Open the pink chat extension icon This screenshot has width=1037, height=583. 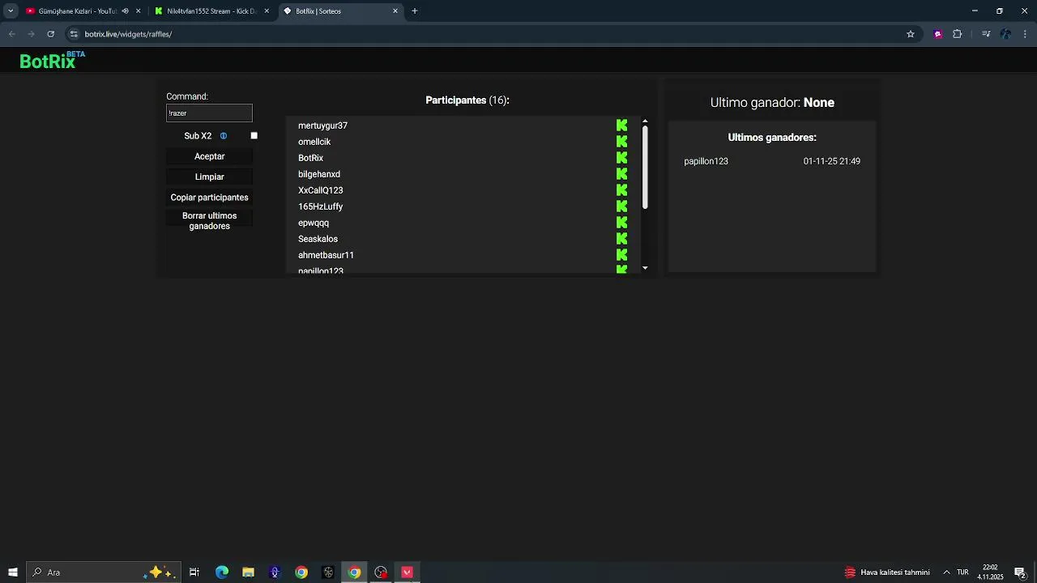[937, 34]
